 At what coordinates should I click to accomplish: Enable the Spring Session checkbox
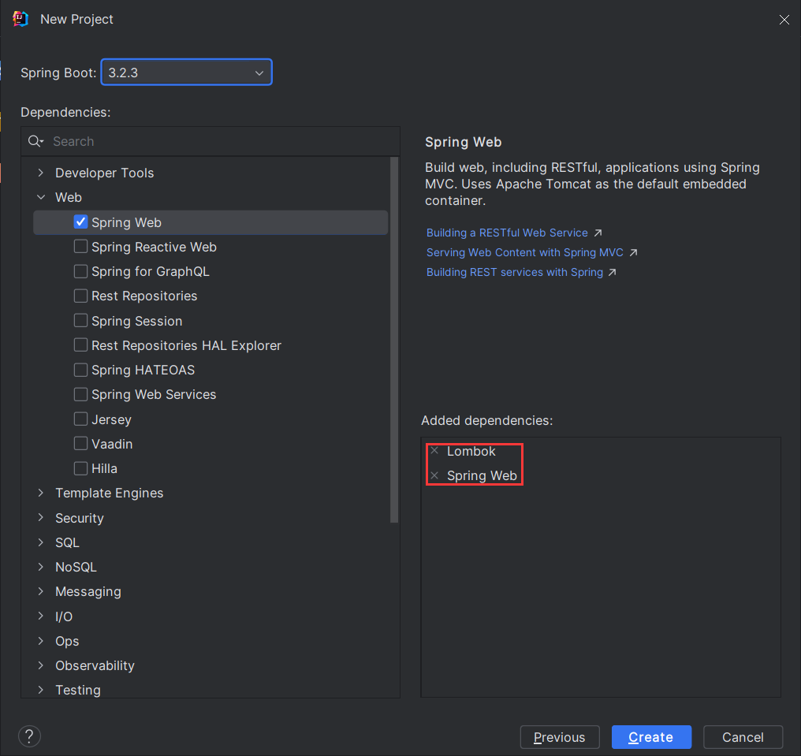point(80,321)
